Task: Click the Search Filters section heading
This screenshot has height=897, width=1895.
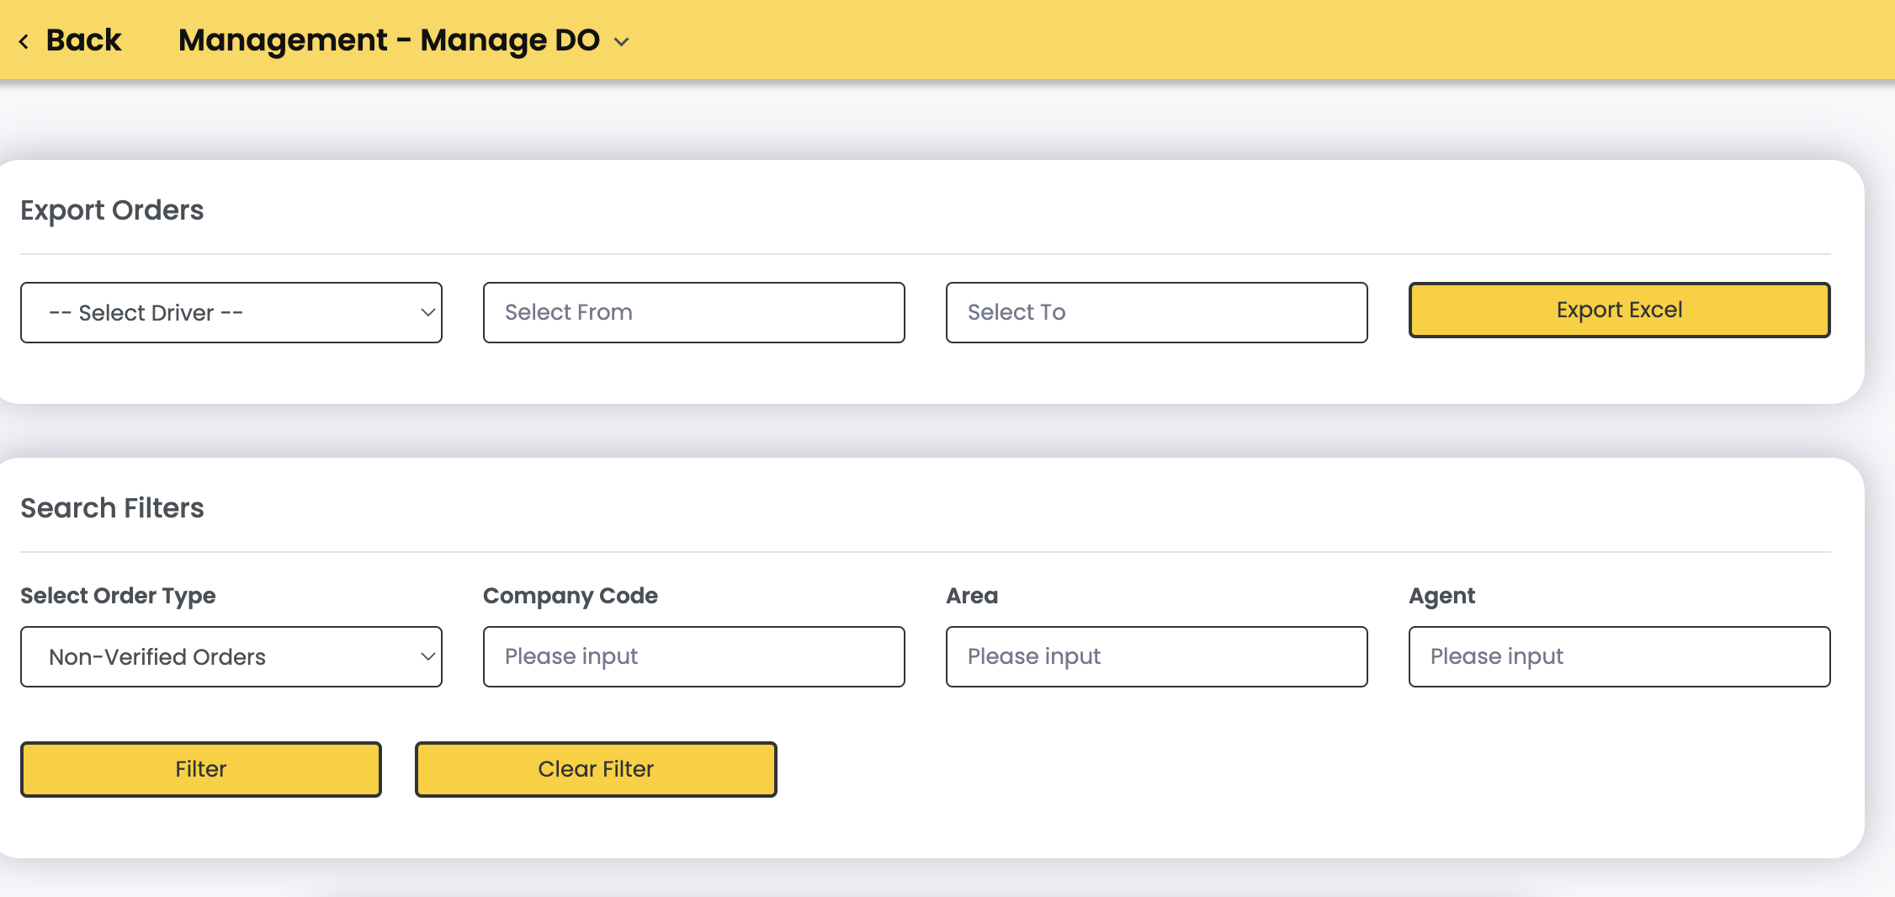Action: click(112, 508)
